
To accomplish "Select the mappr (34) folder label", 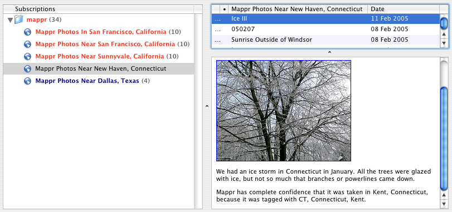I will tap(44, 20).
